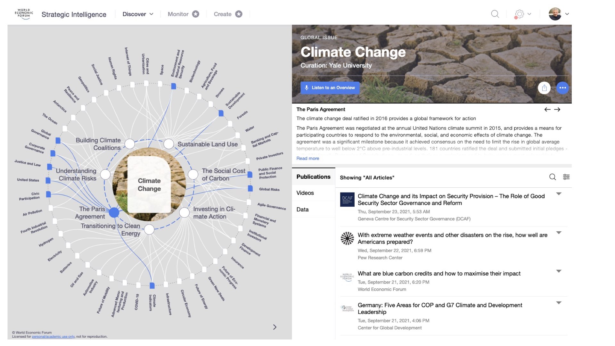
Task: Open the Discover dropdown menu
Action: pos(138,14)
